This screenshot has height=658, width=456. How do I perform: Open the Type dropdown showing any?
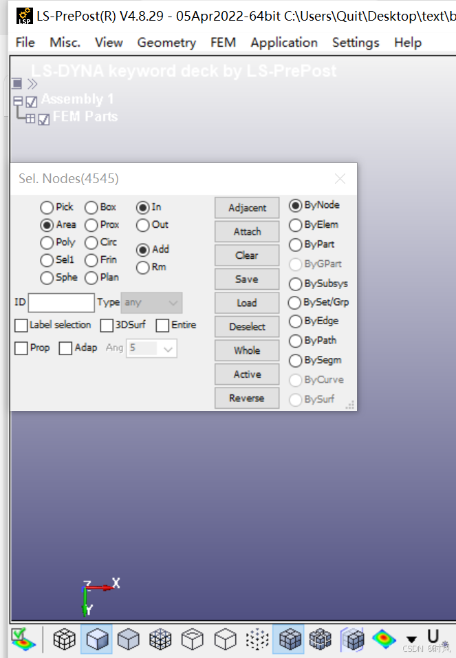tap(151, 303)
